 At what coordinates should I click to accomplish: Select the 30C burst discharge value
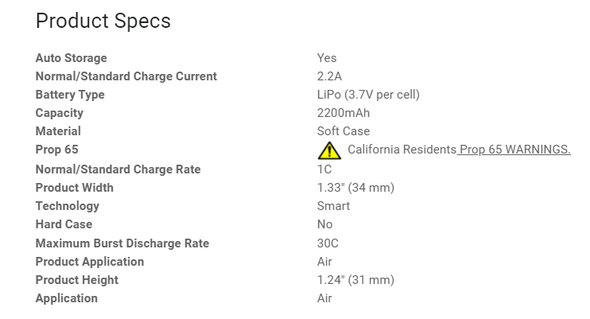(x=328, y=243)
